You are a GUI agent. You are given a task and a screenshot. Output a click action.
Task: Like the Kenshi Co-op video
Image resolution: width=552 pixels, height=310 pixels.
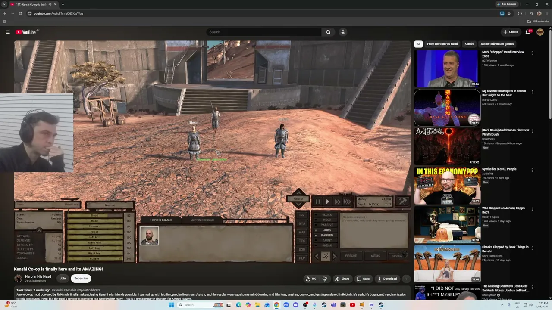click(x=310, y=279)
